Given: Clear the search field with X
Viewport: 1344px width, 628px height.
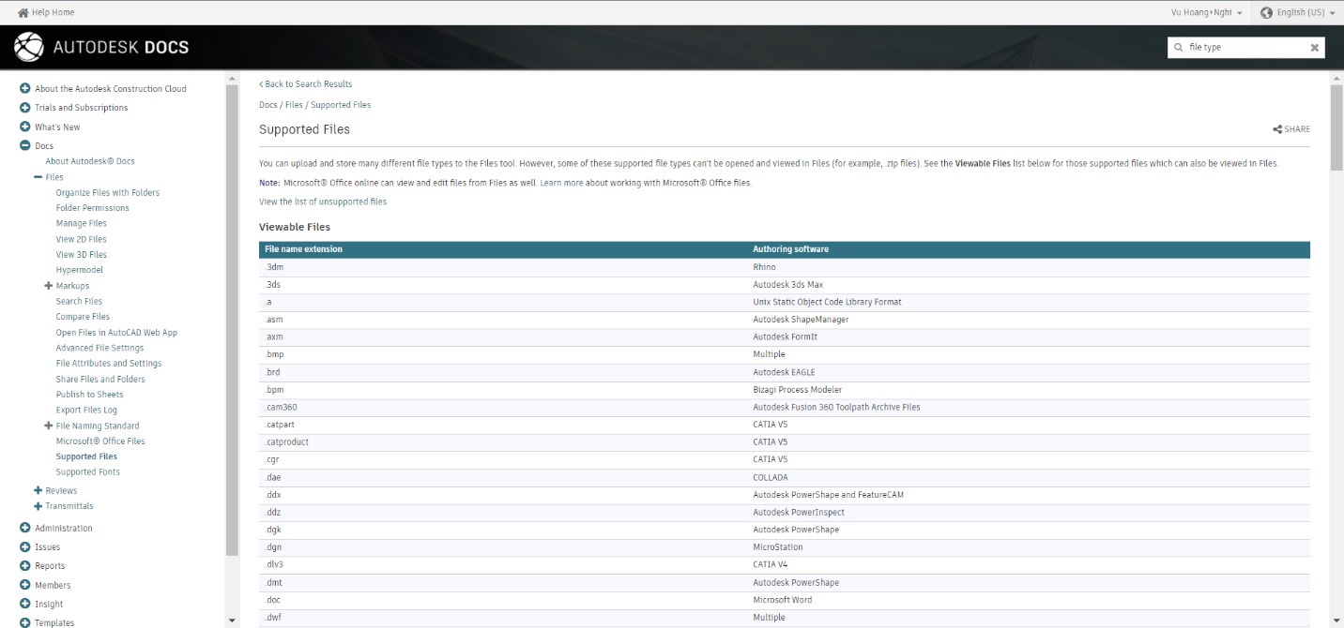Looking at the screenshot, I should pos(1314,47).
